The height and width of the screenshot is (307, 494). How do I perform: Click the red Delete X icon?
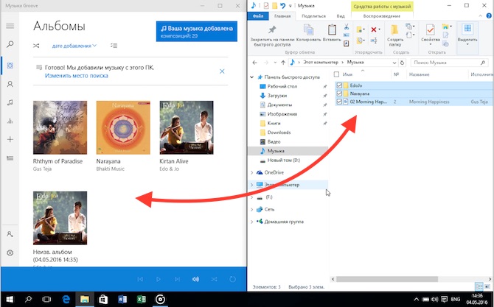(374, 29)
